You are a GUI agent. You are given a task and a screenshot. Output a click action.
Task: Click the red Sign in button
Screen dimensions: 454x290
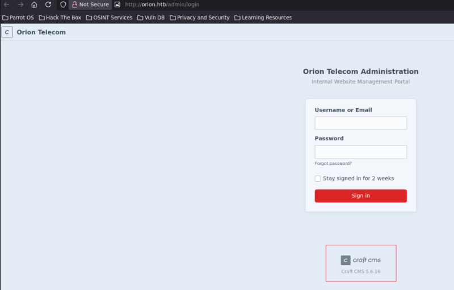361,196
